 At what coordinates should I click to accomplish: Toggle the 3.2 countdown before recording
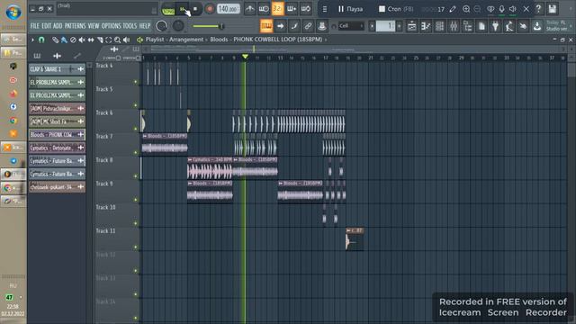[x=278, y=9]
